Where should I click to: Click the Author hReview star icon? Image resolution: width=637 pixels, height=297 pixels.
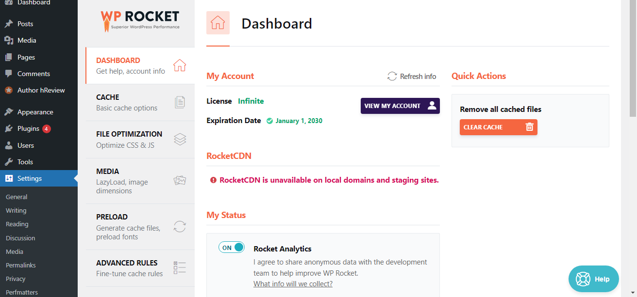pyautogui.click(x=9, y=90)
